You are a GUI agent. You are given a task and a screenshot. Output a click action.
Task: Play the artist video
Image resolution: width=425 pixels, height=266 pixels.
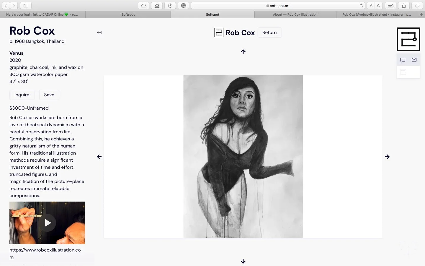47,223
